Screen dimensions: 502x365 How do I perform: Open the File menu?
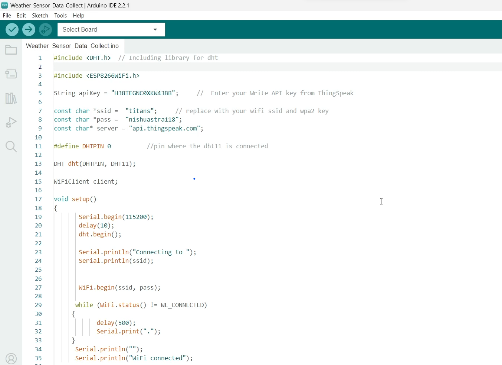tap(7, 16)
